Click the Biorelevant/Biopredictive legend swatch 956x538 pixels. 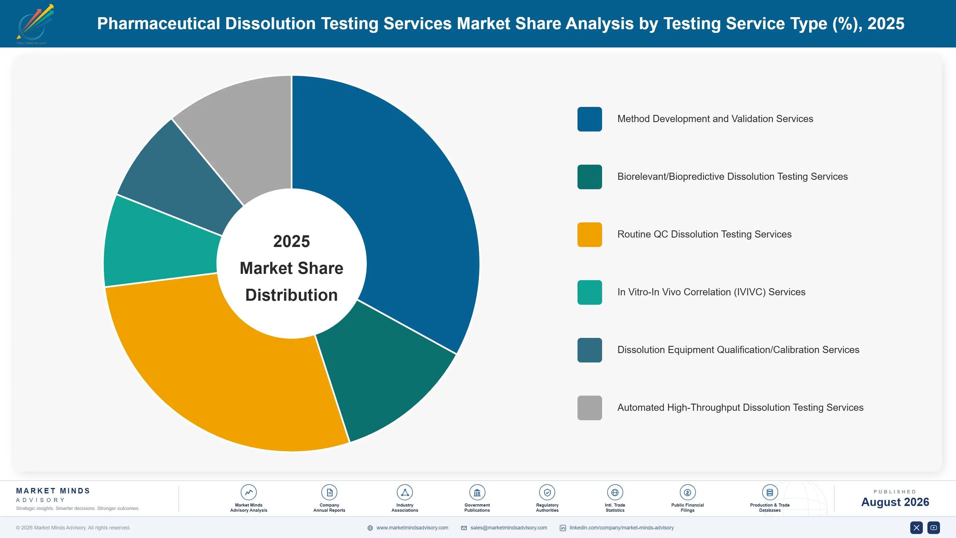(x=590, y=177)
